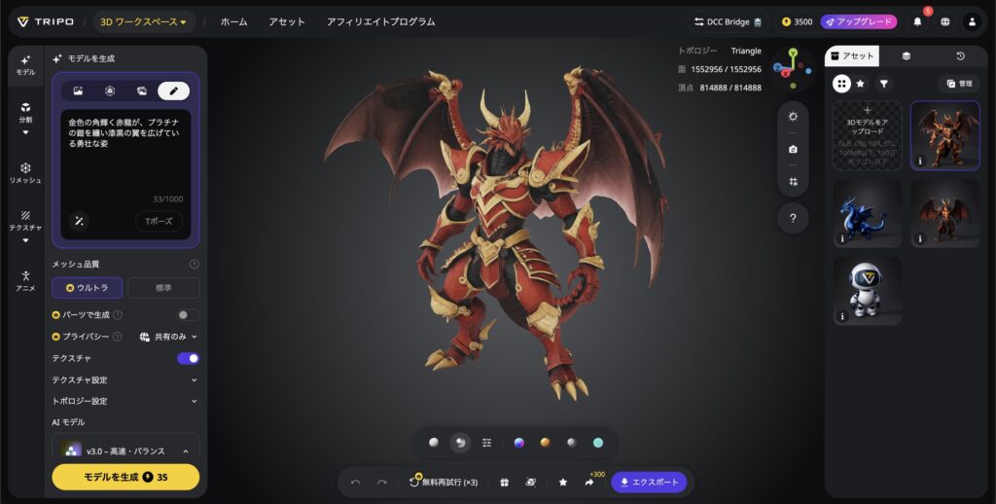The height and width of the screenshot is (504, 996).
Task: Enable the パーツで生成 toggle
Action: pyautogui.click(x=188, y=315)
